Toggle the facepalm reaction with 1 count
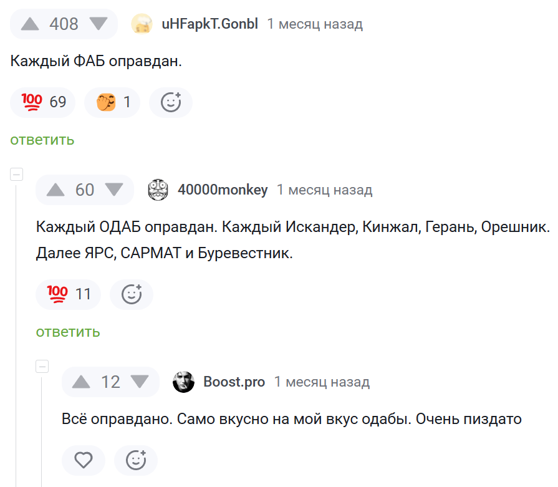 coord(112,102)
